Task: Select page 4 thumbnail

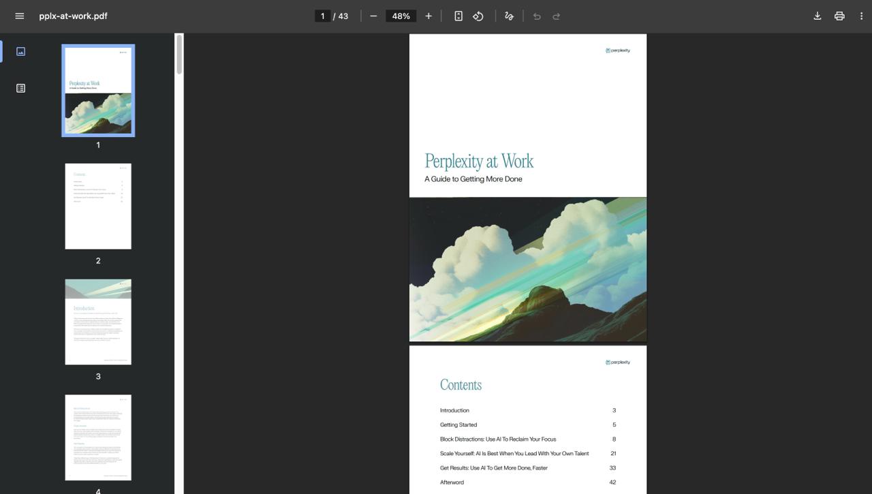Action: click(98, 437)
